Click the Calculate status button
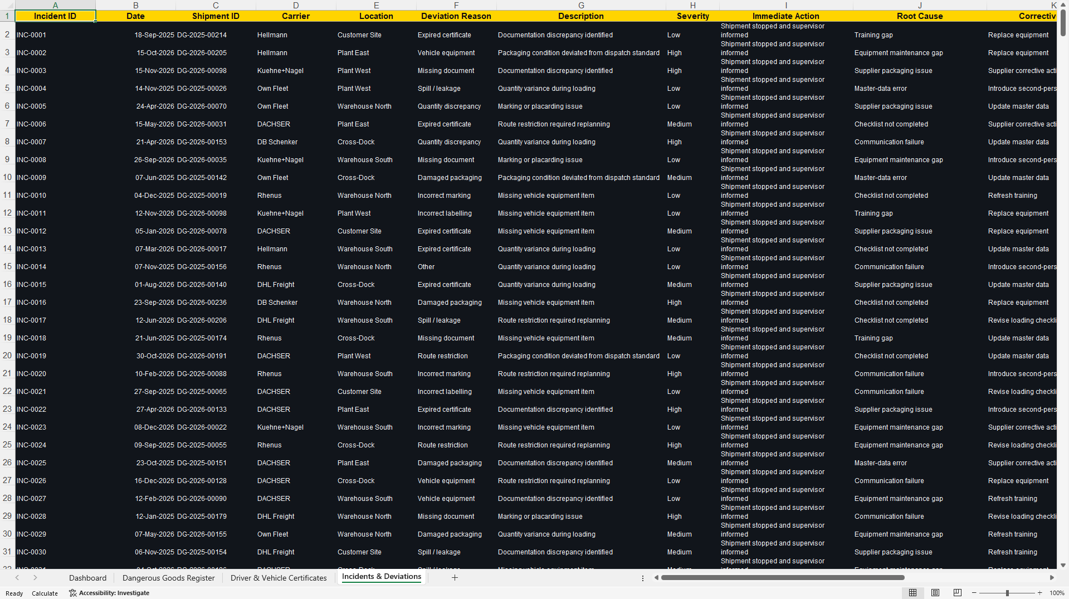1069x599 pixels. point(45,593)
